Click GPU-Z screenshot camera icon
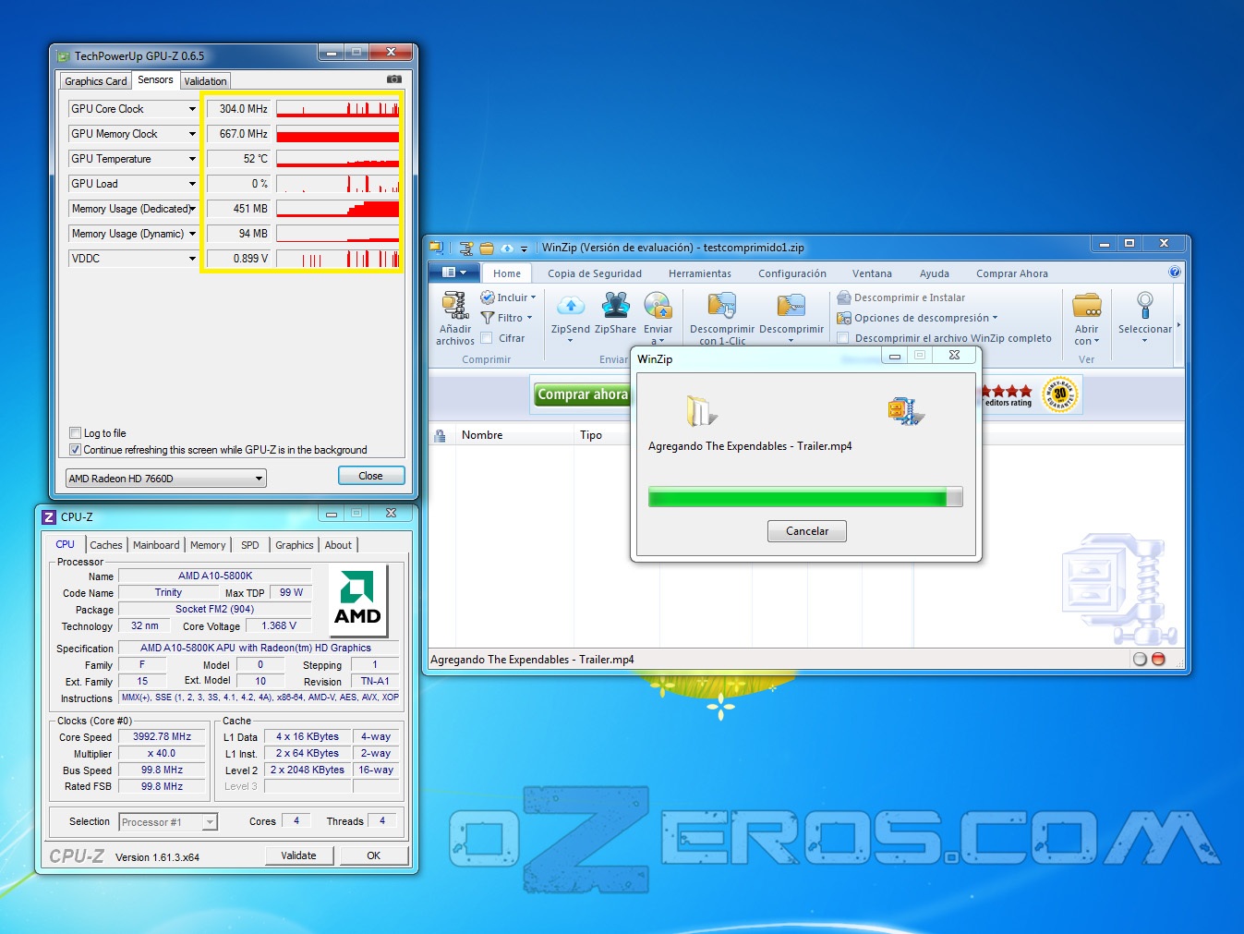 [394, 80]
